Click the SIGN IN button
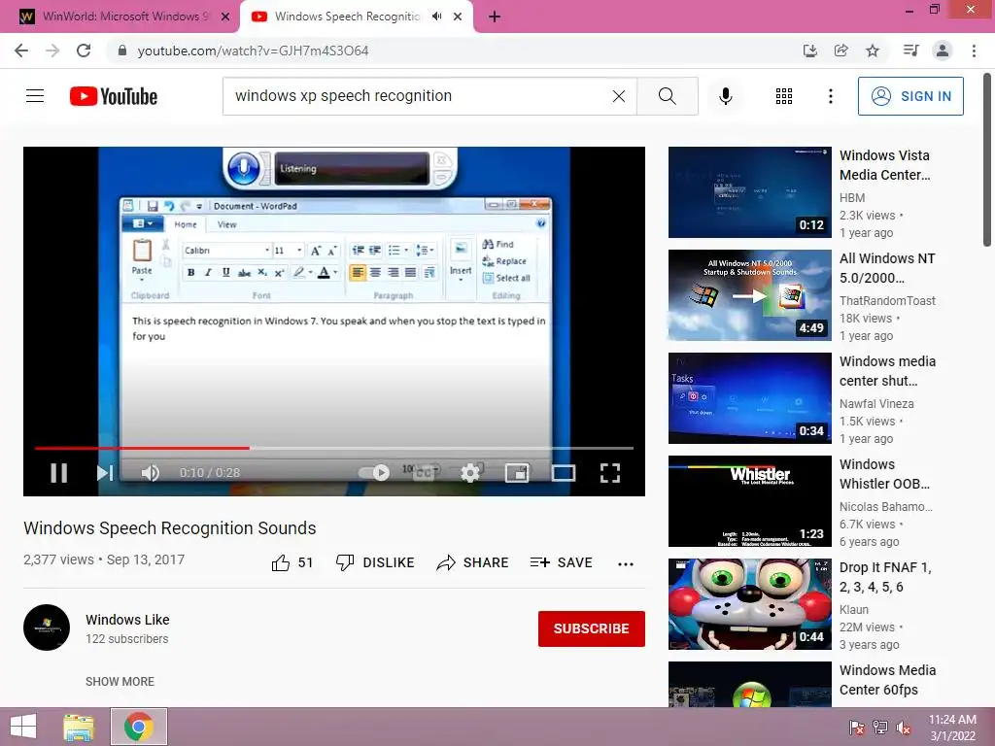Screen dimensions: 995x746 910,96
